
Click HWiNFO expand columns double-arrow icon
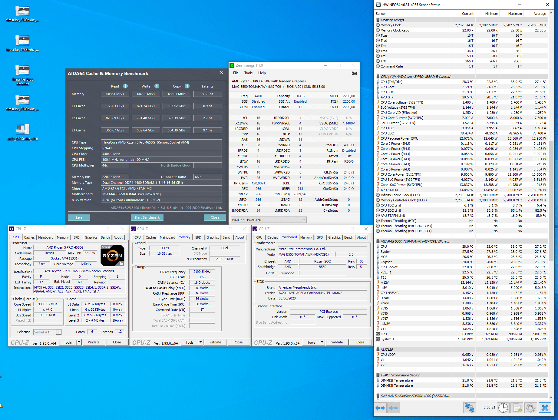(x=380, y=408)
